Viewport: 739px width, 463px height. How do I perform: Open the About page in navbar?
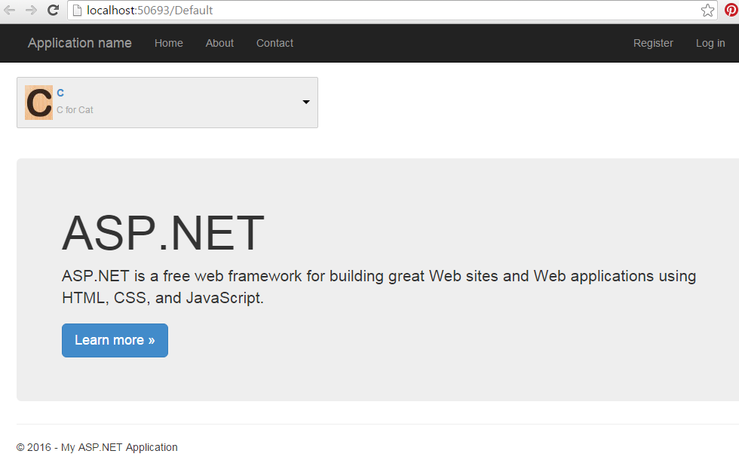(219, 43)
